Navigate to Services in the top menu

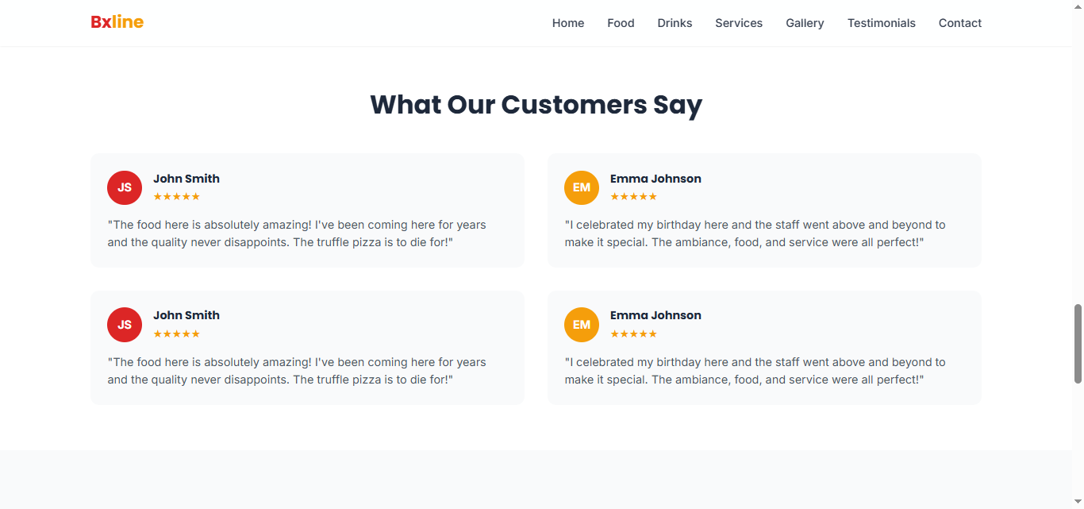[739, 23]
